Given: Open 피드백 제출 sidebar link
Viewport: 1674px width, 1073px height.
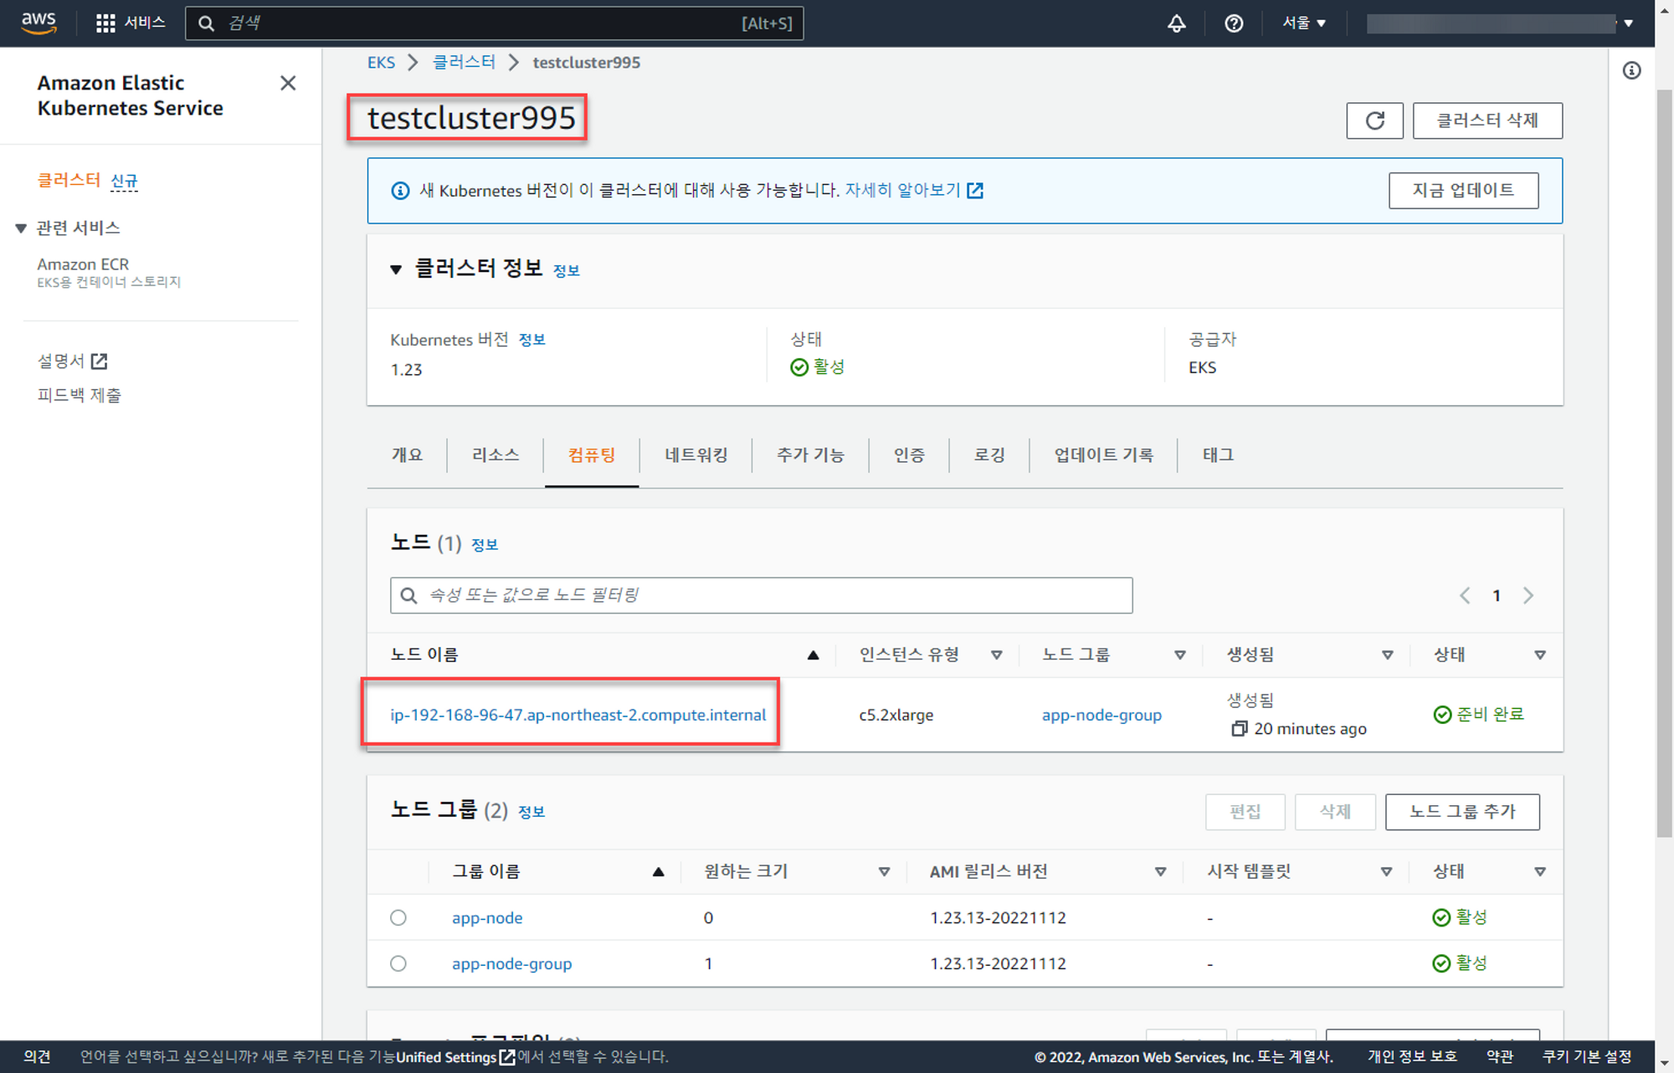Looking at the screenshot, I should click(80, 395).
